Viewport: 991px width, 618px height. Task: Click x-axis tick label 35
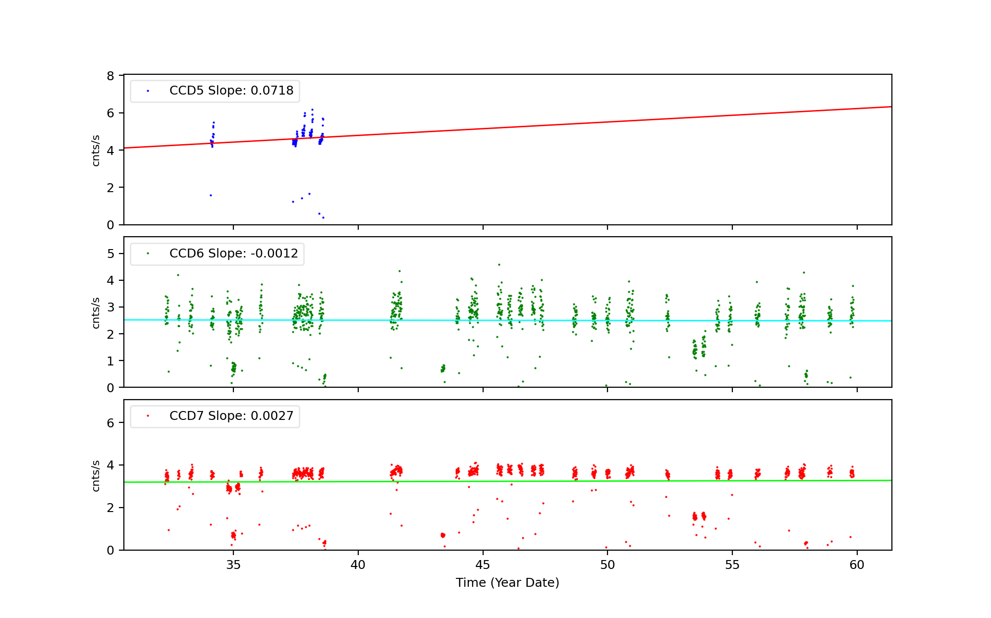pyautogui.click(x=233, y=565)
